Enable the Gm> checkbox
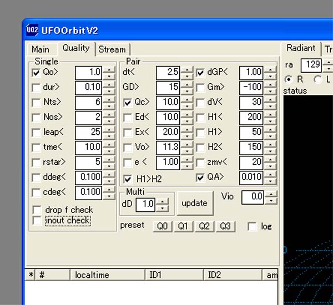333x305 pixels. tap(200, 88)
